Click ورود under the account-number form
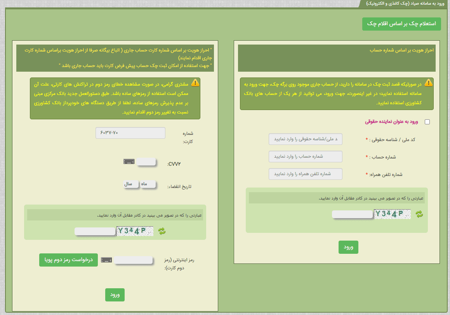 pyautogui.click(x=348, y=247)
